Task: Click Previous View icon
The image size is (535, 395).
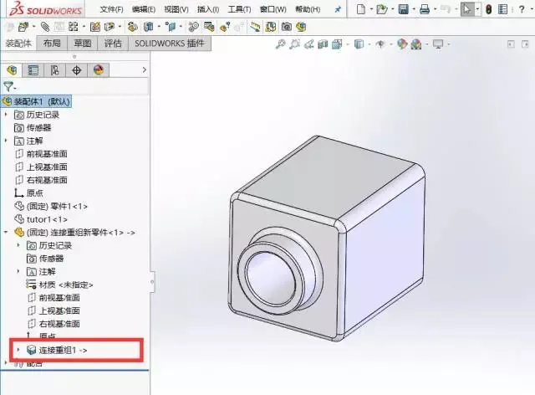Action: [309, 44]
